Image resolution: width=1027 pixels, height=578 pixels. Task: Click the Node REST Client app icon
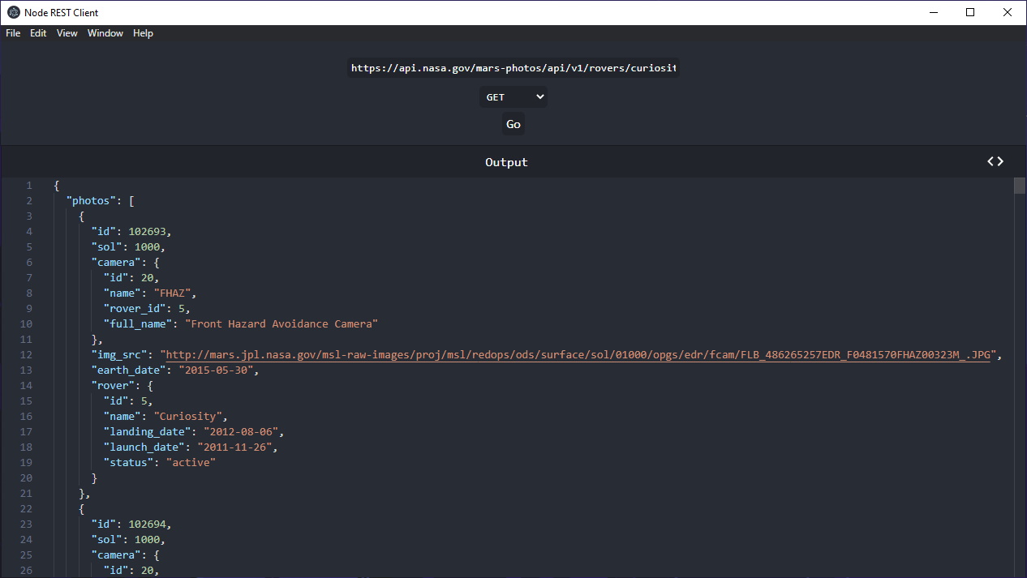14,12
